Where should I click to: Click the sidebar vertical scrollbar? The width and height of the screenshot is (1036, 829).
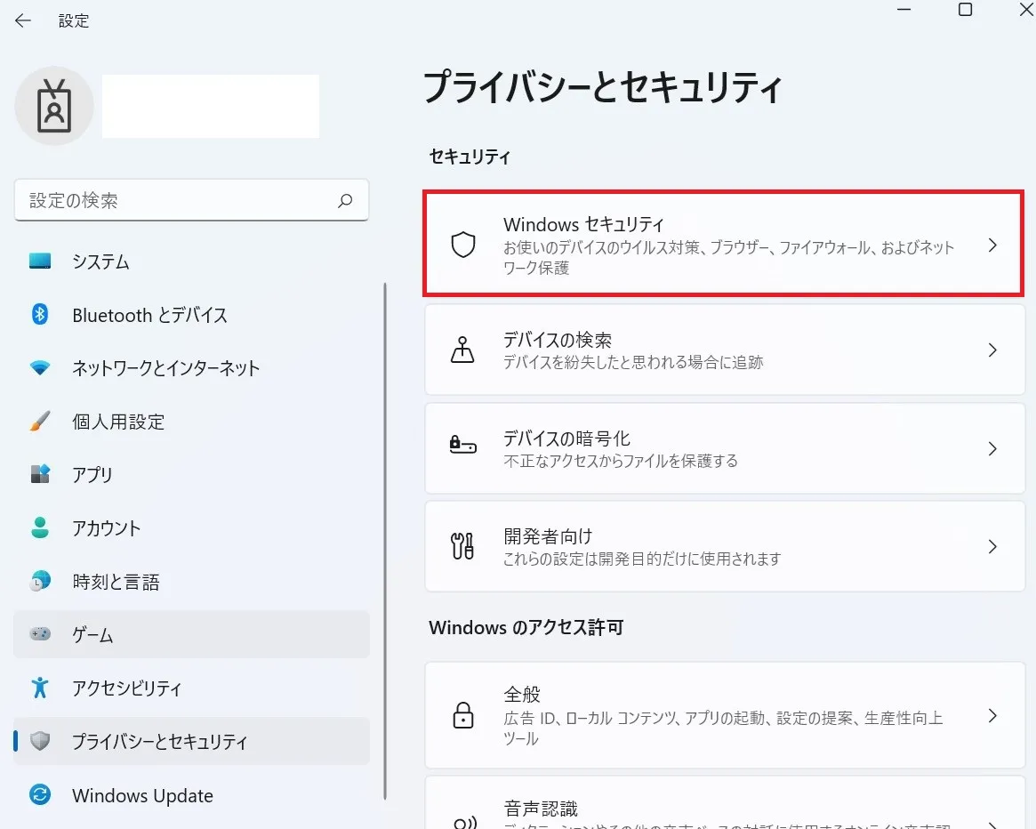(384, 534)
